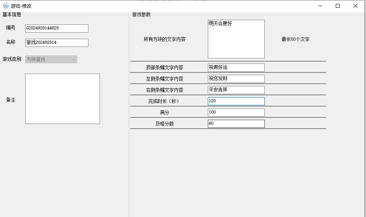Click the 名称 input field
The width and height of the screenshot is (366, 217).
57,43
